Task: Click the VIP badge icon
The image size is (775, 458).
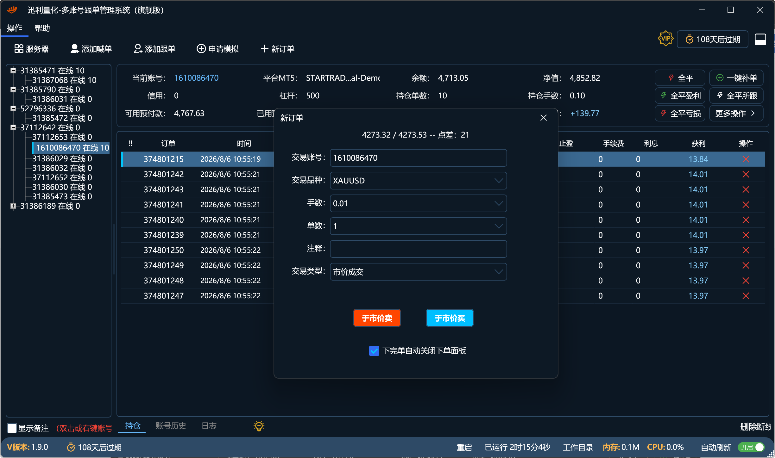Action: point(665,39)
